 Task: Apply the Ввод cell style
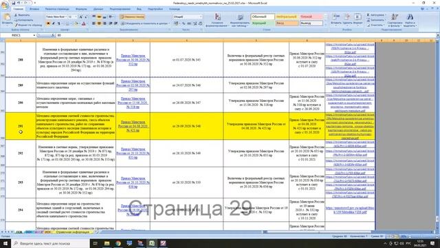click(287, 23)
